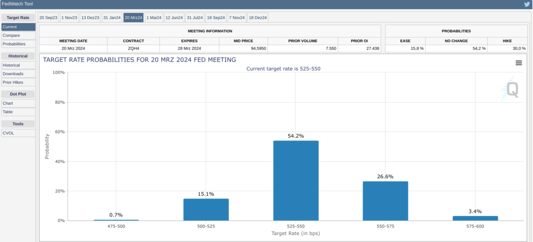Image resolution: width=533 pixels, height=242 pixels.
Task: Open Historical data in sidebar
Action: pos(11,65)
